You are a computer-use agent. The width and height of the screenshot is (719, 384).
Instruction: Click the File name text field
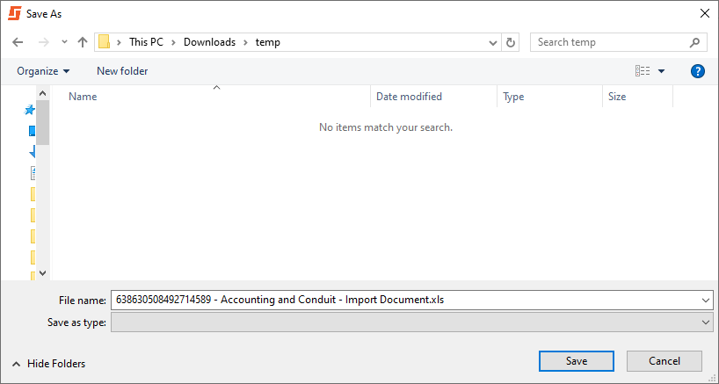[404, 301]
